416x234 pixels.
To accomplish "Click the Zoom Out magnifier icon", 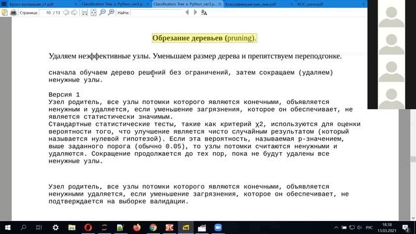I will click(x=103, y=12).
